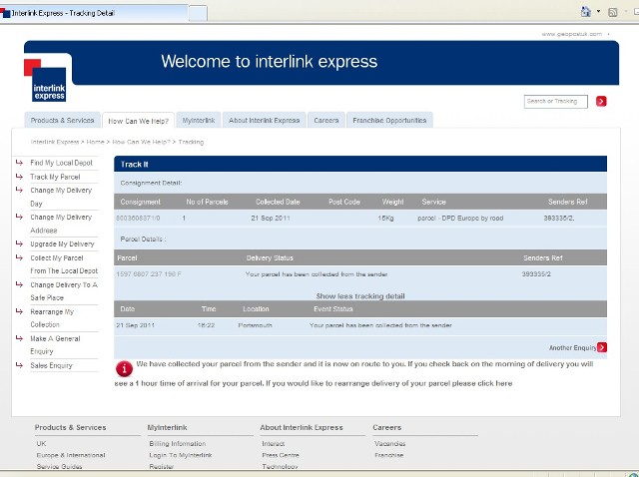Select the How Can We Help? tab

138,121
